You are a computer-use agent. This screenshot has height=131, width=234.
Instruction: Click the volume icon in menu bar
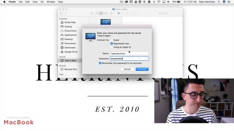pos(168,2)
